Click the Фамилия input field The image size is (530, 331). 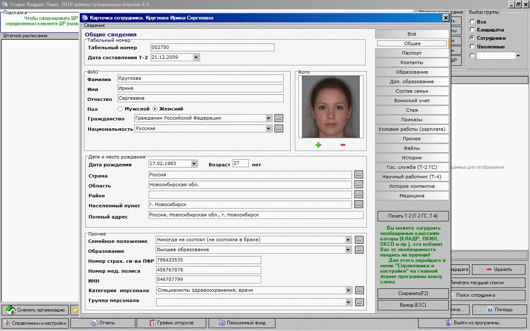click(x=200, y=78)
